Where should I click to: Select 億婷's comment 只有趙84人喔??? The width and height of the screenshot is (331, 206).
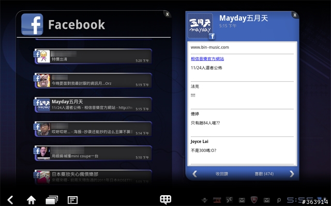pos(205,123)
